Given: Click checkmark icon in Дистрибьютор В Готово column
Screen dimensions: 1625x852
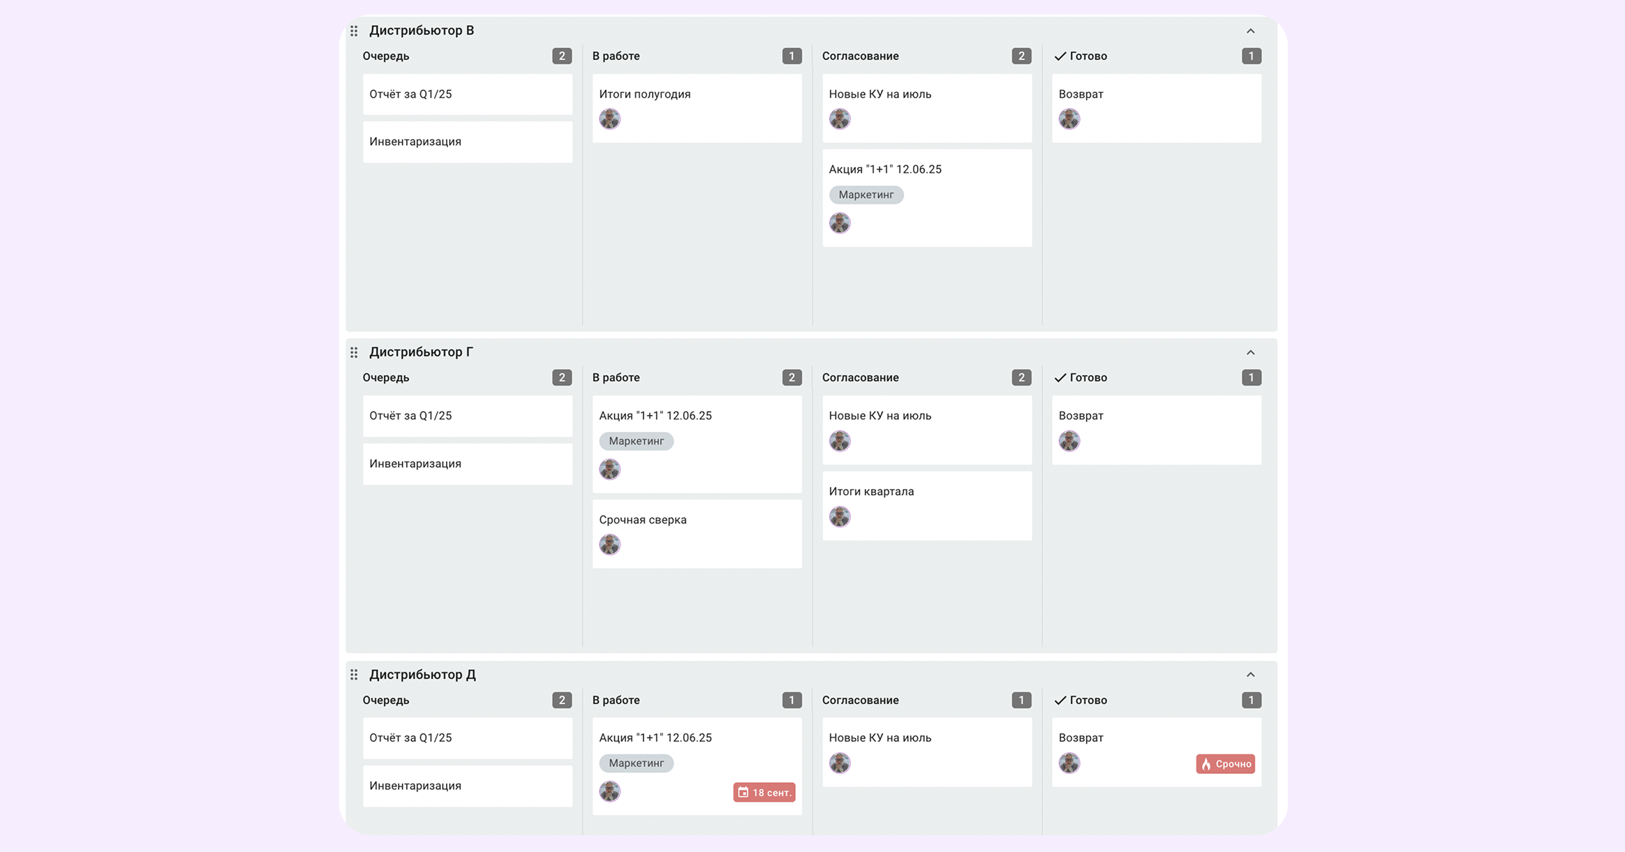Looking at the screenshot, I should click(x=1060, y=57).
